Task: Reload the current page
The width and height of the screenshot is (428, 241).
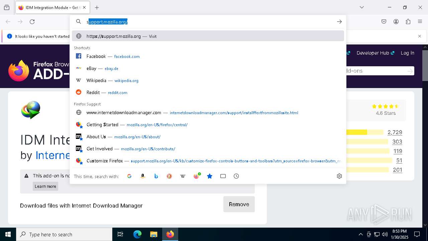Action: 32,22
